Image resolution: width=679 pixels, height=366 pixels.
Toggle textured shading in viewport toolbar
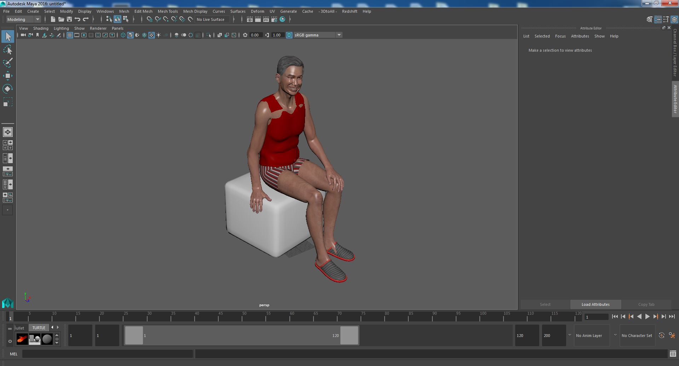151,35
